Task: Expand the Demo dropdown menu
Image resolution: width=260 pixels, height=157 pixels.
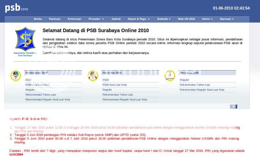Action: (x=207, y=19)
